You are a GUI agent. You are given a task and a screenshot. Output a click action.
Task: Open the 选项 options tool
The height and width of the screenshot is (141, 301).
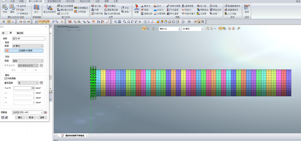click(247, 9)
